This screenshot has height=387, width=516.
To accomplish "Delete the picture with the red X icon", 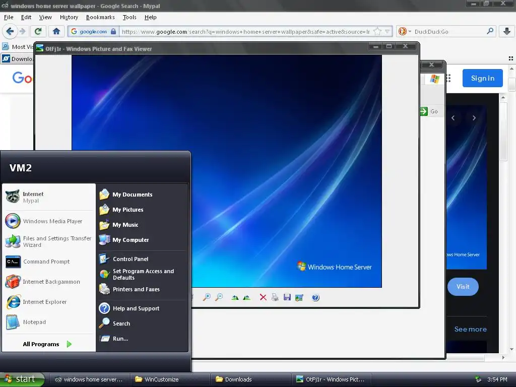I will click(x=263, y=297).
